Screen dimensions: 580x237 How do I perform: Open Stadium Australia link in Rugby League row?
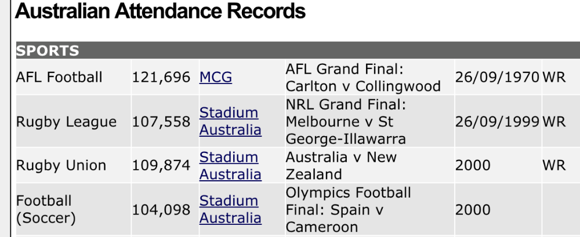click(x=230, y=121)
